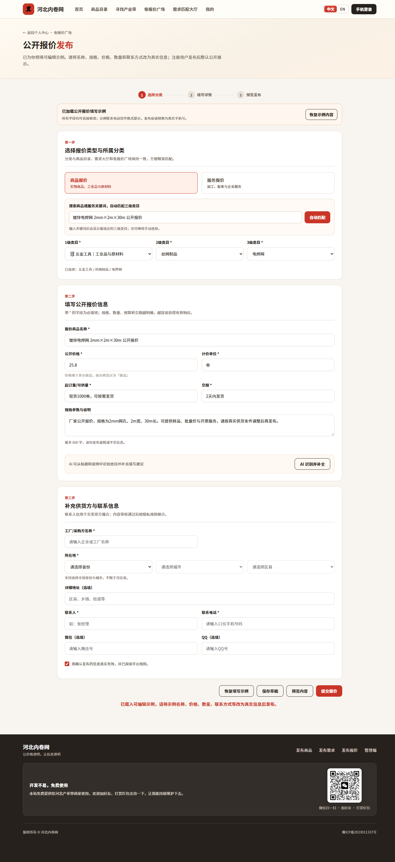This screenshot has height=862, width=395.
Task: Click the 恢复填写示例 button
Action: pos(236,691)
